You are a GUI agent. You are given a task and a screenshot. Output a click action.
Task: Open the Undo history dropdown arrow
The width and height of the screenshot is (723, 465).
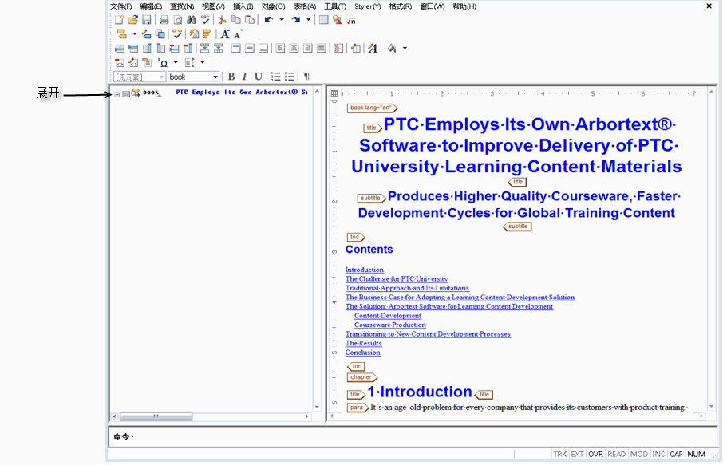tap(282, 20)
